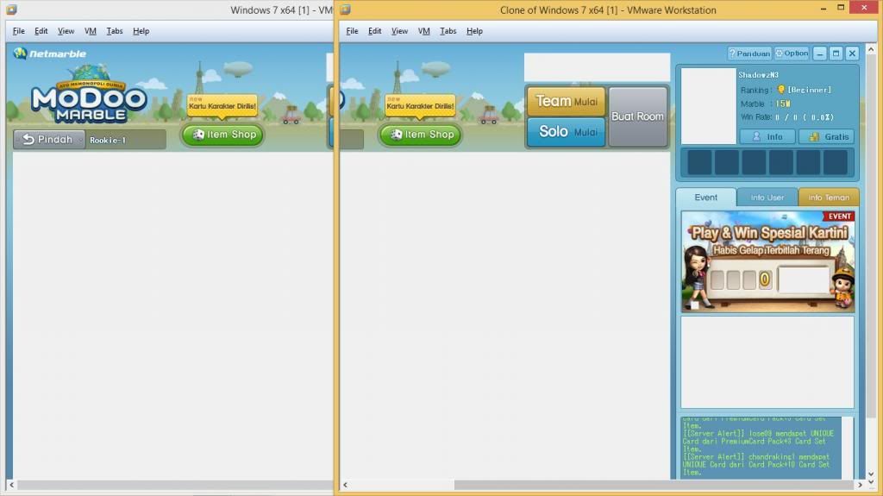The height and width of the screenshot is (496, 883).
Task: Switch to Info User tab
Action: point(767,198)
